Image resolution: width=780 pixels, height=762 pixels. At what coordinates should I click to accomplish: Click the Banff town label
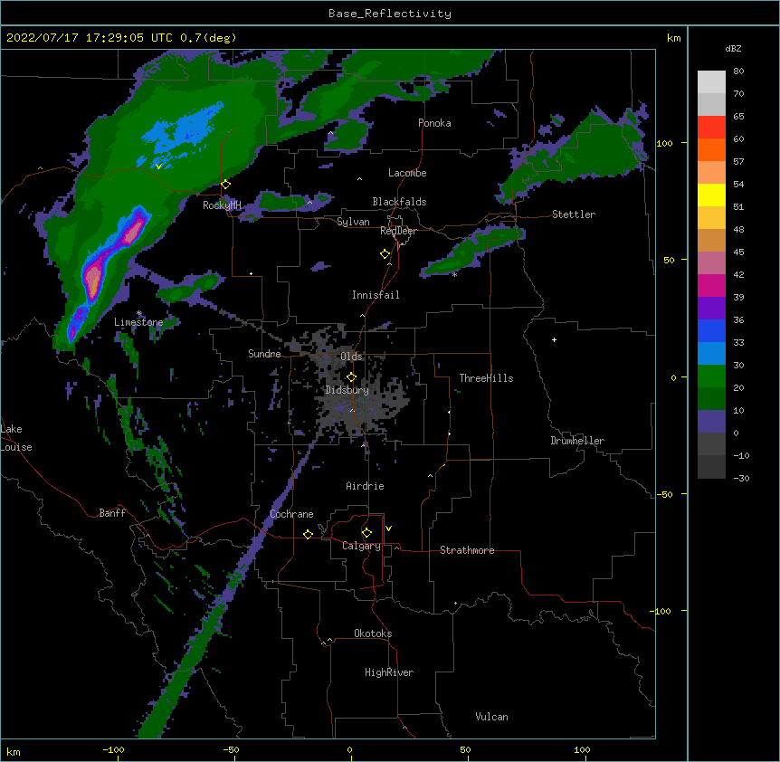[x=112, y=513]
